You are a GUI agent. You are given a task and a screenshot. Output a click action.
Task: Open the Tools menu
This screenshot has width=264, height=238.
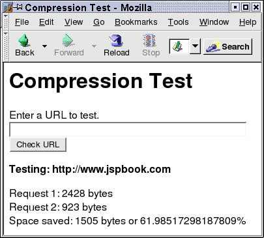[x=178, y=22]
